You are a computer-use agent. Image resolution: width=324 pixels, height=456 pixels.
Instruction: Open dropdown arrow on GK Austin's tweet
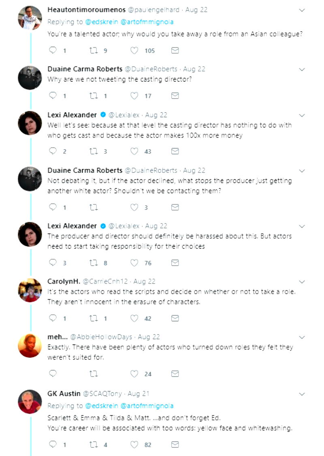coord(302,394)
